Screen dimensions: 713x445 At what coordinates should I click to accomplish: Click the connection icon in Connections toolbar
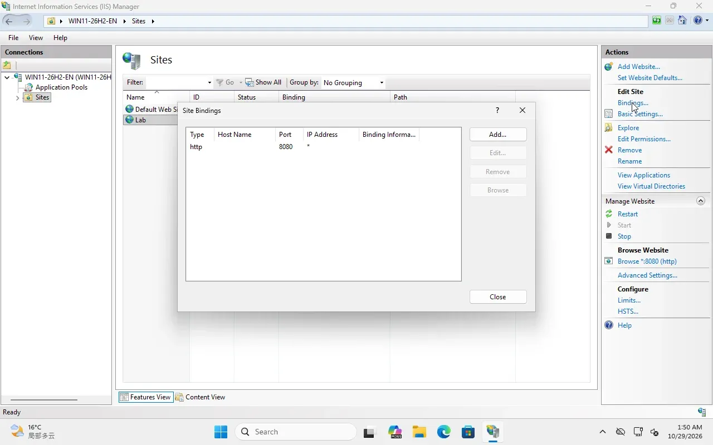click(7, 65)
